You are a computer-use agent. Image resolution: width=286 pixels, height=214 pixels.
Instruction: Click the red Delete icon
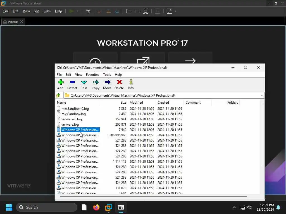click(x=119, y=85)
